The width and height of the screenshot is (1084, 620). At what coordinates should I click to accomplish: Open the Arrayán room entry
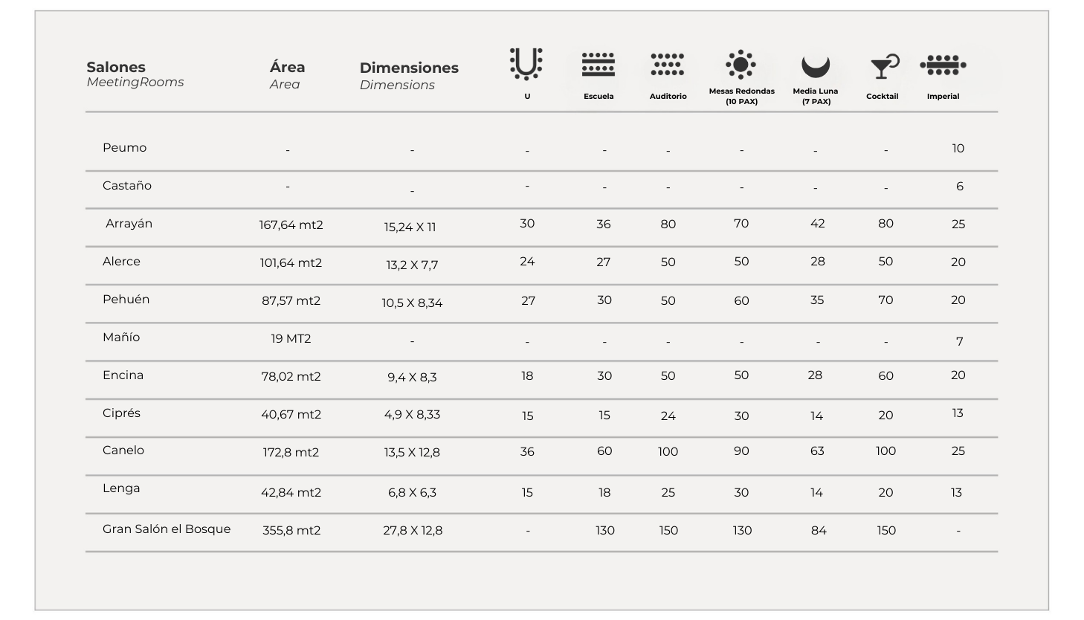pyautogui.click(x=129, y=223)
